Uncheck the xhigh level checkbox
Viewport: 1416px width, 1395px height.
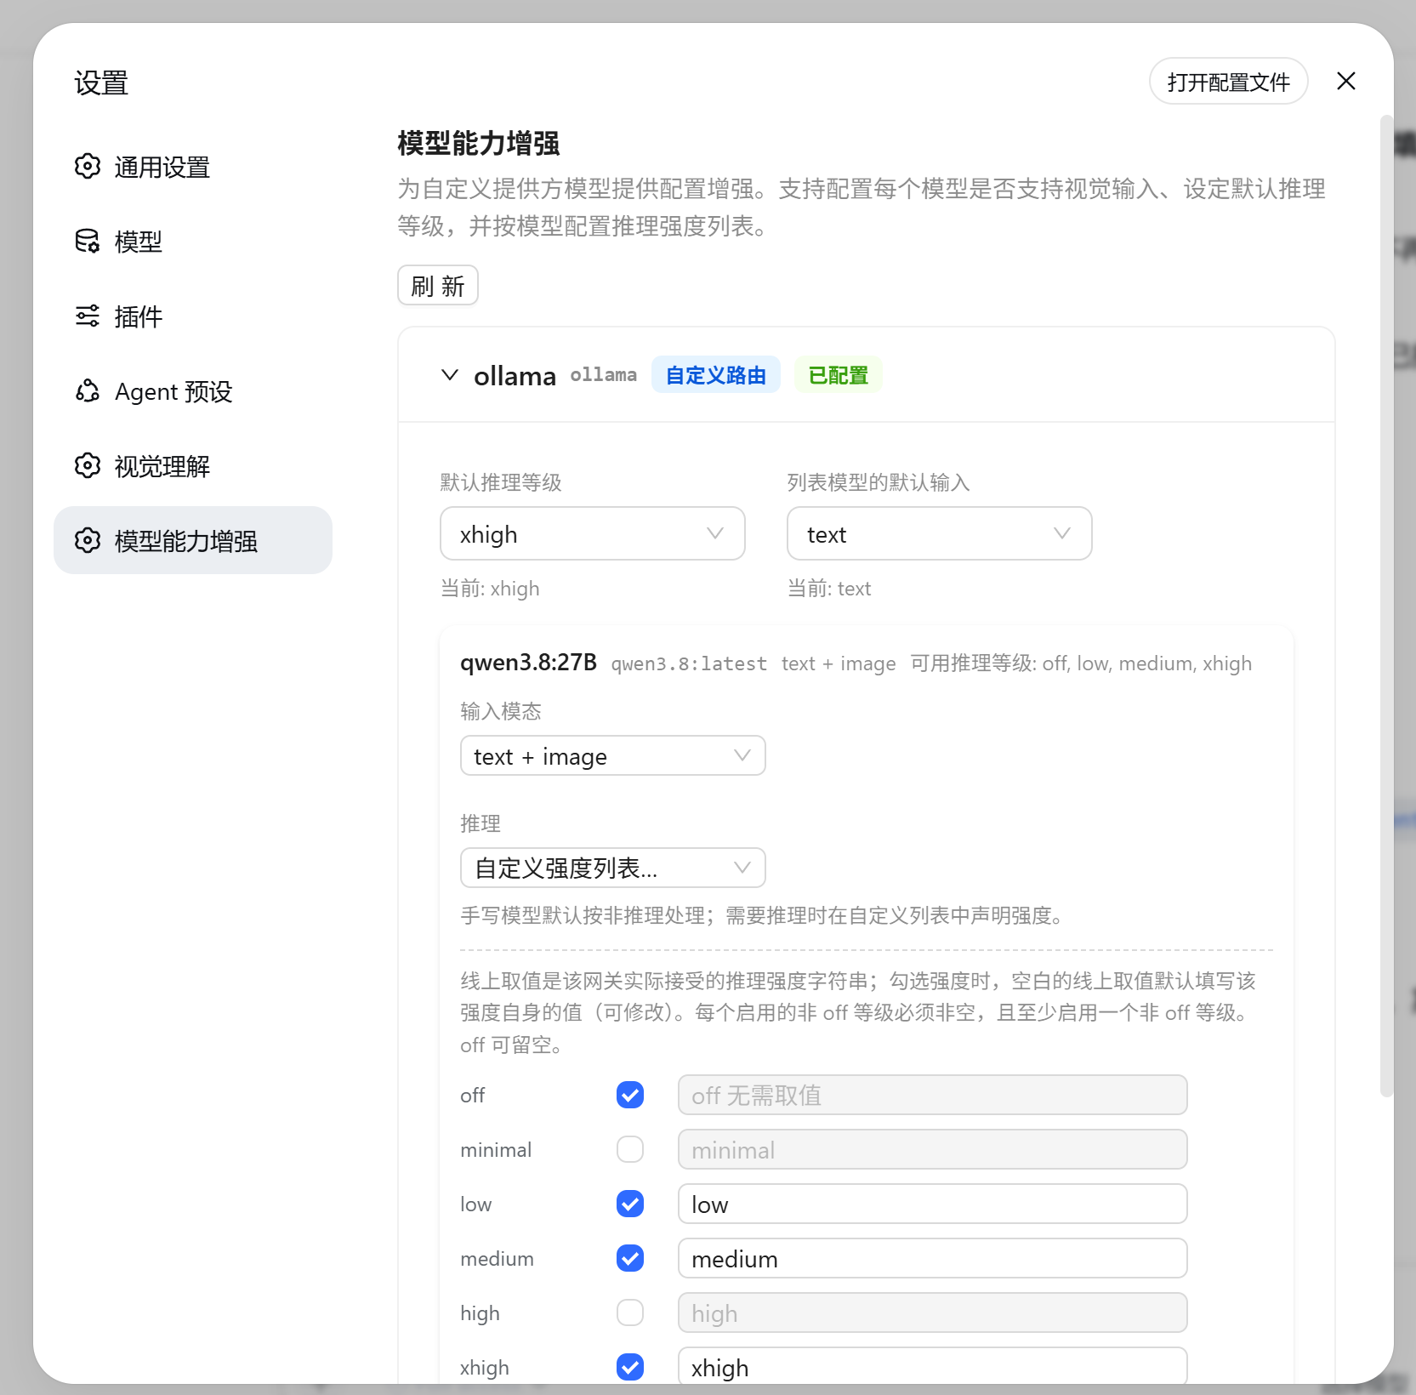pos(630,1367)
